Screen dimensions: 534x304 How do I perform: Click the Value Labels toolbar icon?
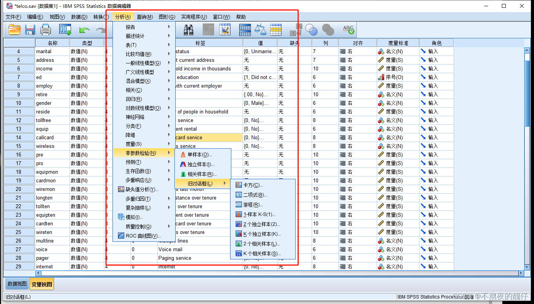(x=296, y=30)
